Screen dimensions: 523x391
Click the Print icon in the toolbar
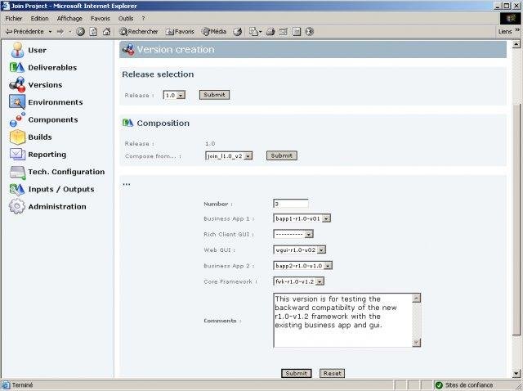[270, 32]
